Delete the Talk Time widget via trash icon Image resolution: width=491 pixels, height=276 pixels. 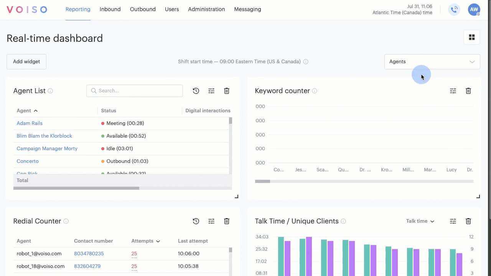point(468,221)
